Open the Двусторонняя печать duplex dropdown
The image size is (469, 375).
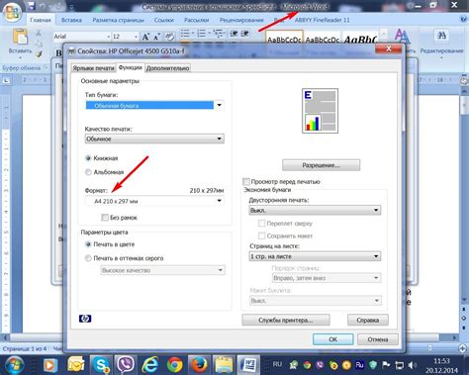315,210
